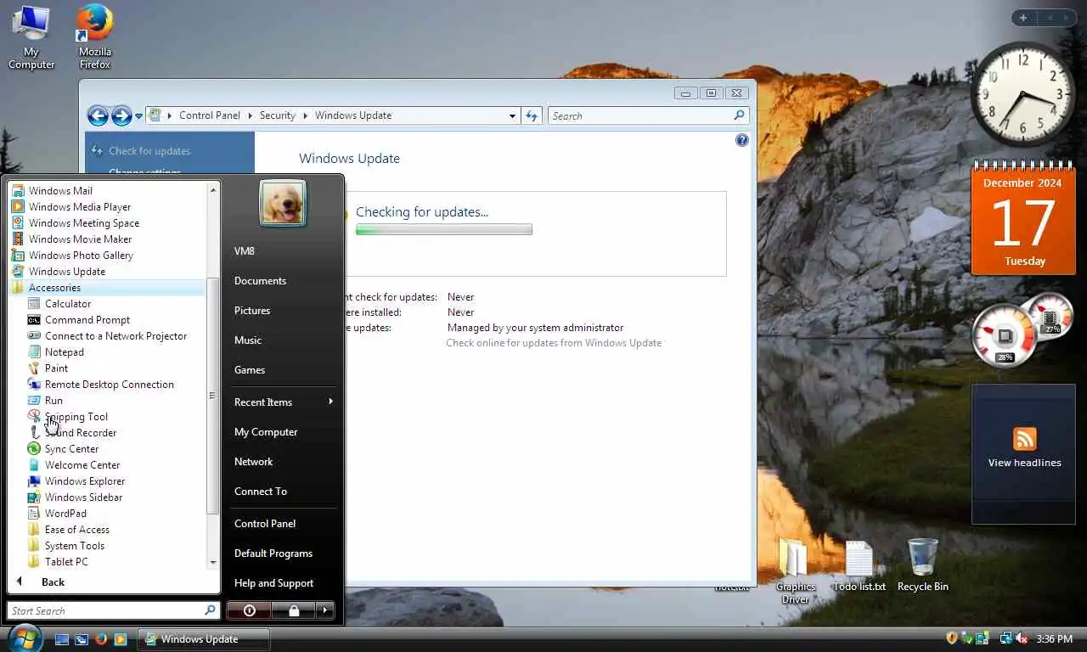The height and width of the screenshot is (652, 1087).
Task: Click the golden retriever user account picture
Action: click(x=283, y=203)
